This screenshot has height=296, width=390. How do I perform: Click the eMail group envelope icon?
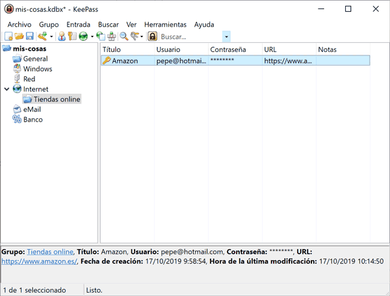pos(17,109)
